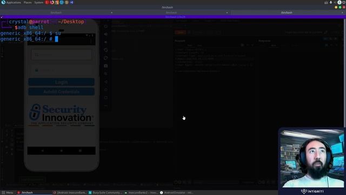Switch to Burp Suite Community in the taskbar
346x195 pixels.
(x=105, y=193)
